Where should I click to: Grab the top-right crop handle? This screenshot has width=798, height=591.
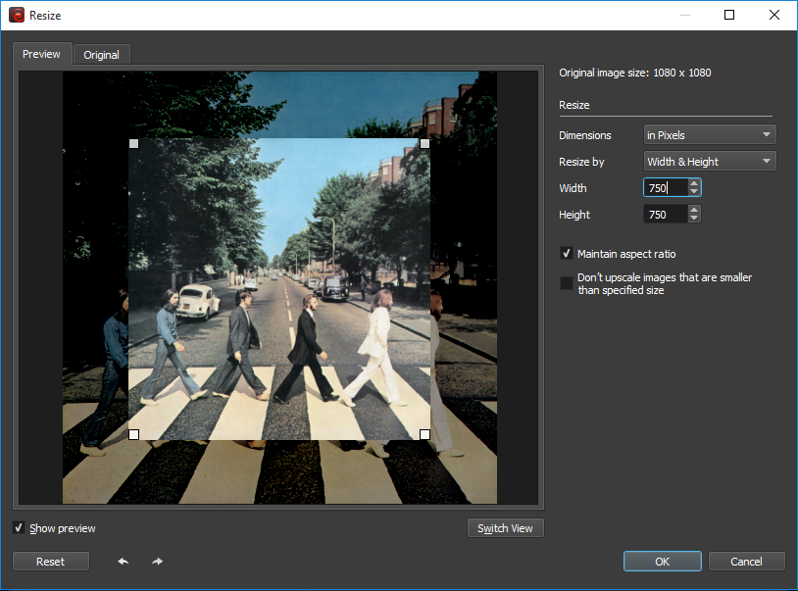coord(424,144)
